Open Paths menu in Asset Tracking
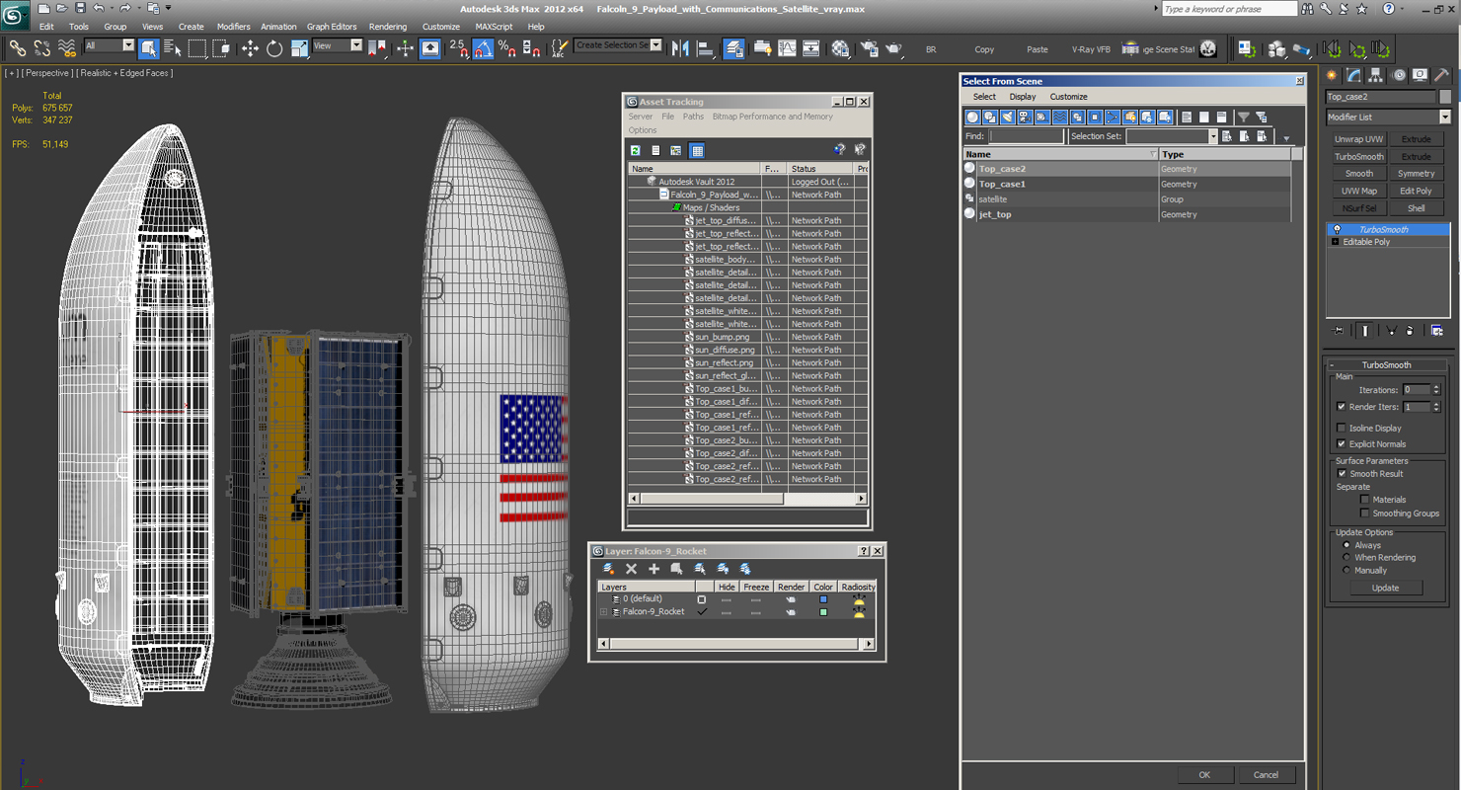This screenshot has width=1461, height=790. point(693,117)
